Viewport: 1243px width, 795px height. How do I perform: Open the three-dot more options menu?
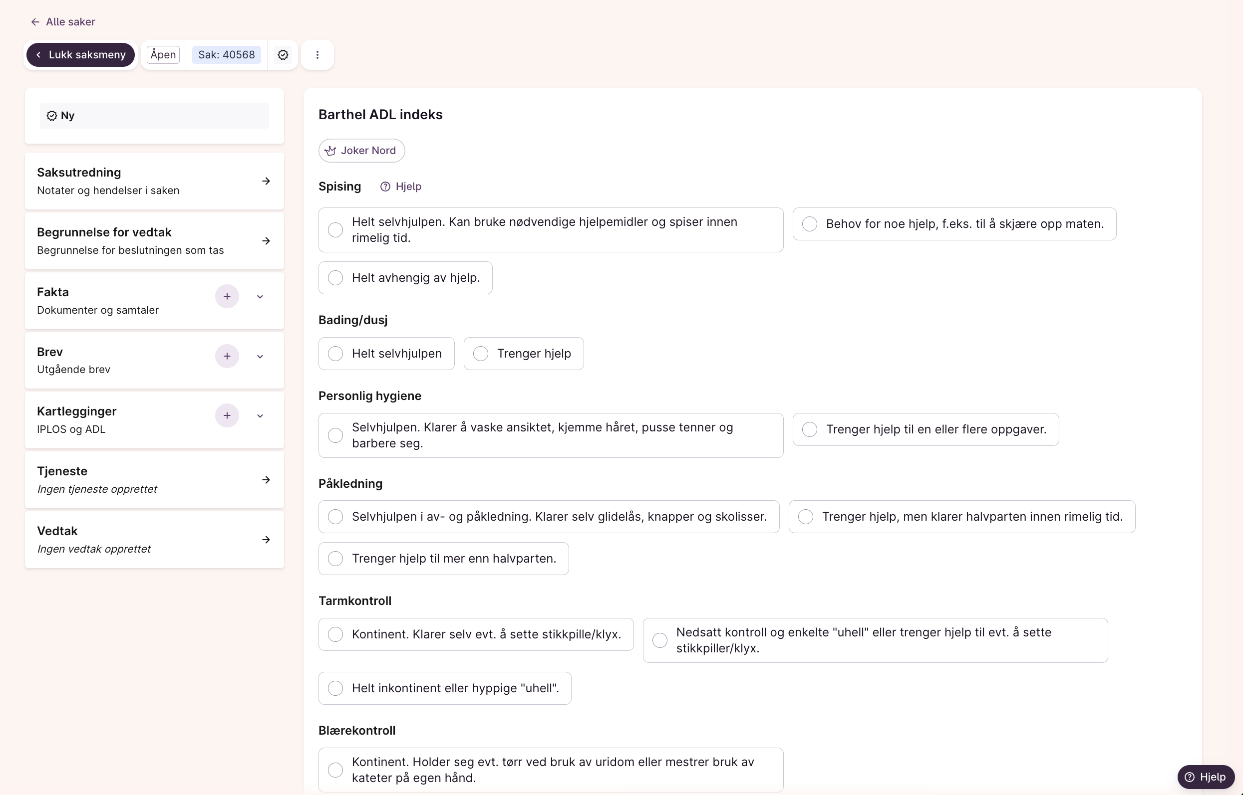(x=317, y=55)
